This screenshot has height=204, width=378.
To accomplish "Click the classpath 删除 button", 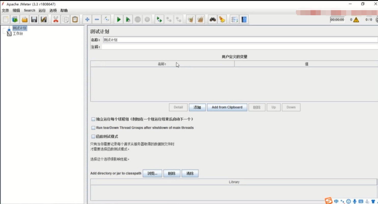I will click(172, 174).
